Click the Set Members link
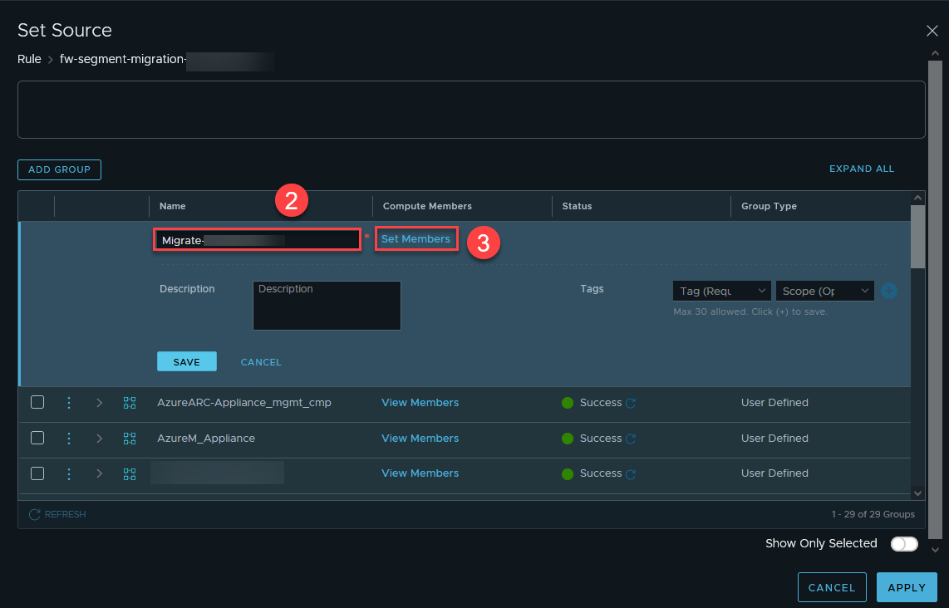The width and height of the screenshot is (949, 608). (x=415, y=239)
